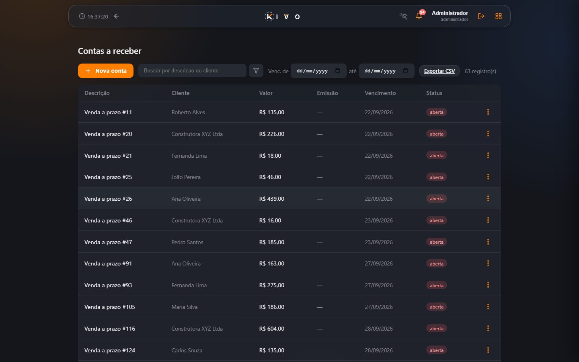Click the back arrow in the top bar
The width and height of the screenshot is (579, 362).
[117, 16]
